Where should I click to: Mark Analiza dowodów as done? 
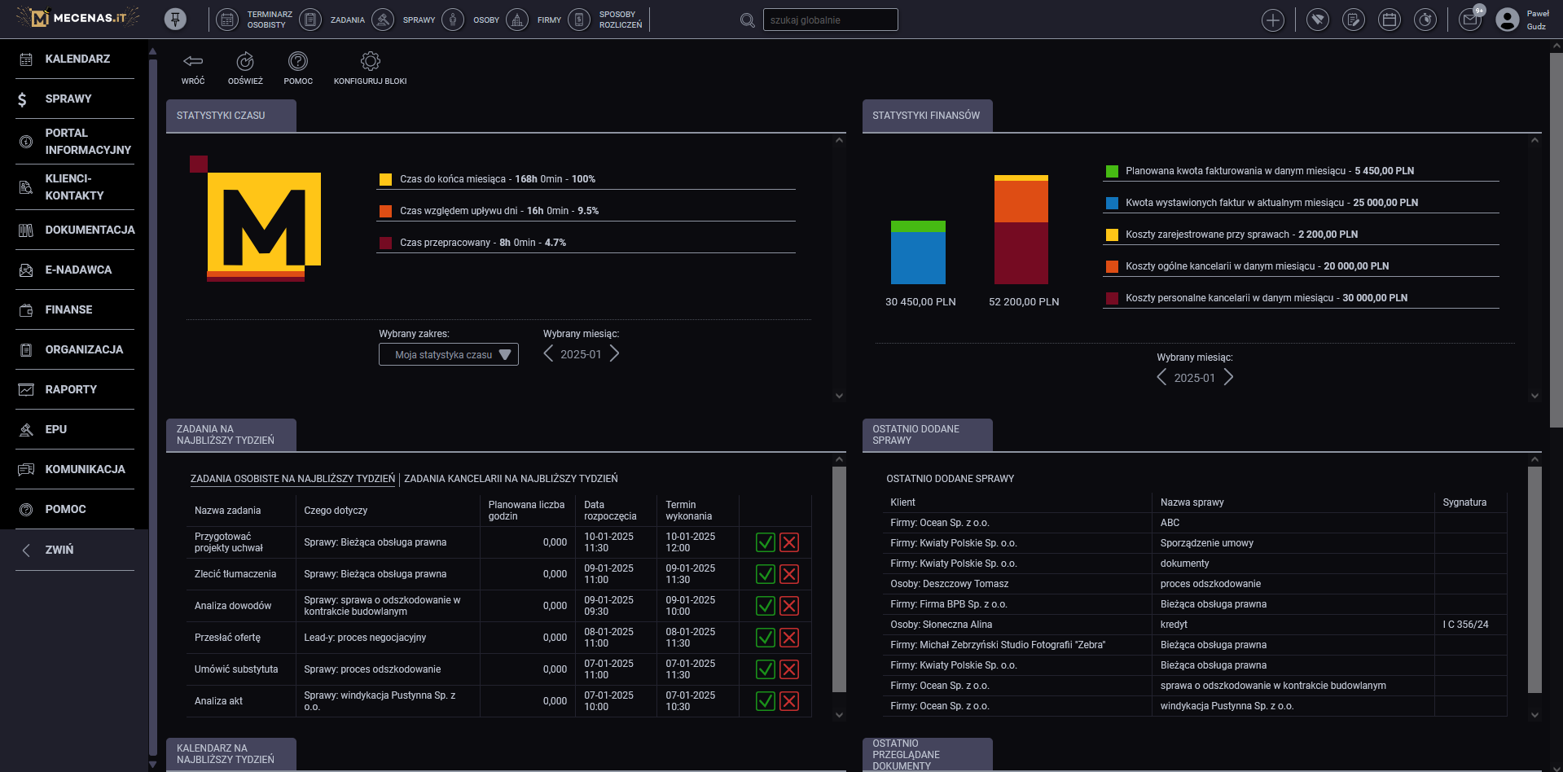(764, 606)
